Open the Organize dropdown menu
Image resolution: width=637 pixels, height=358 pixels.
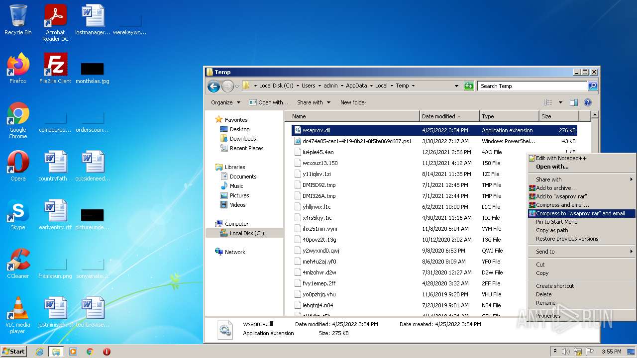point(225,102)
